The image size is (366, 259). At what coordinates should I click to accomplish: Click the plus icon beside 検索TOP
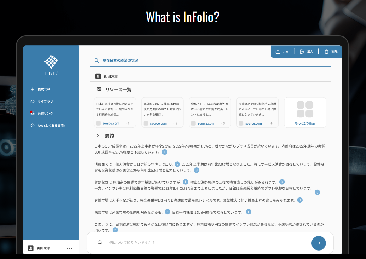[x=33, y=90]
